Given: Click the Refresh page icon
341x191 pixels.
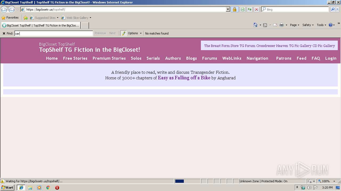Looking at the screenshot, I should click(250, 10).
